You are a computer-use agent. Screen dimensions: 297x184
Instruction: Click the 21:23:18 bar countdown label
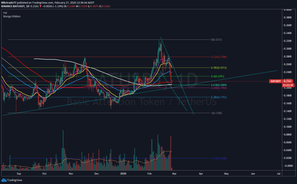tap(288, 85)
